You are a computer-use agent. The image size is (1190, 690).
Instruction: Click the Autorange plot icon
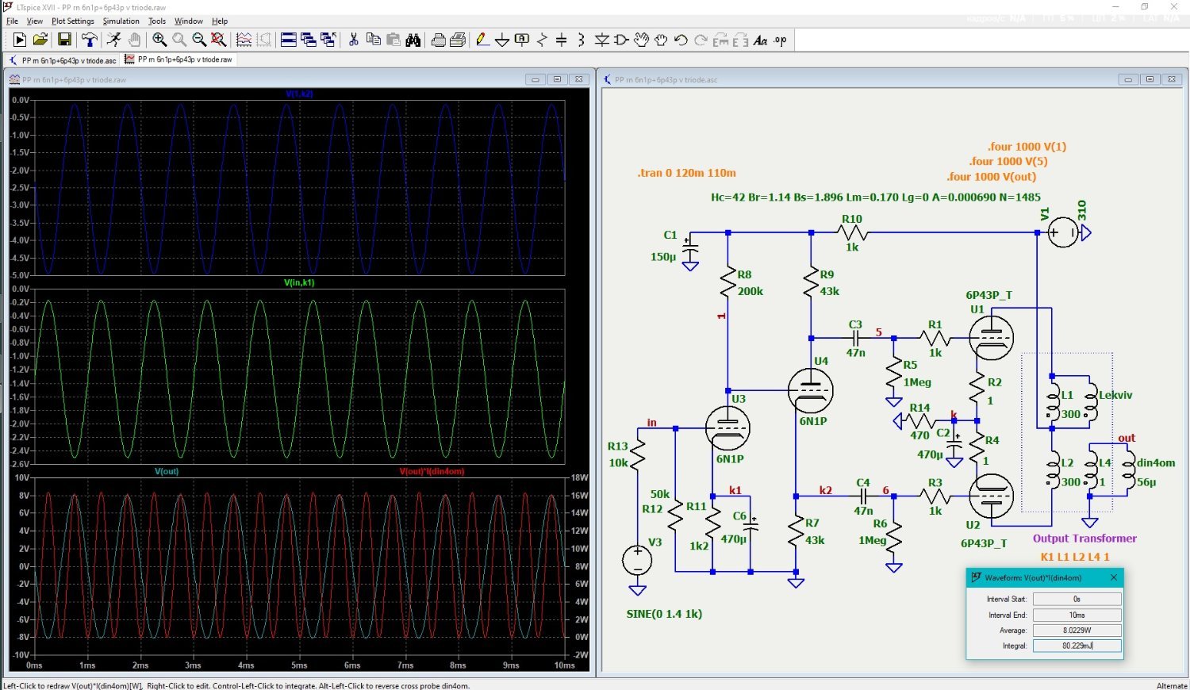click(244, 40)
